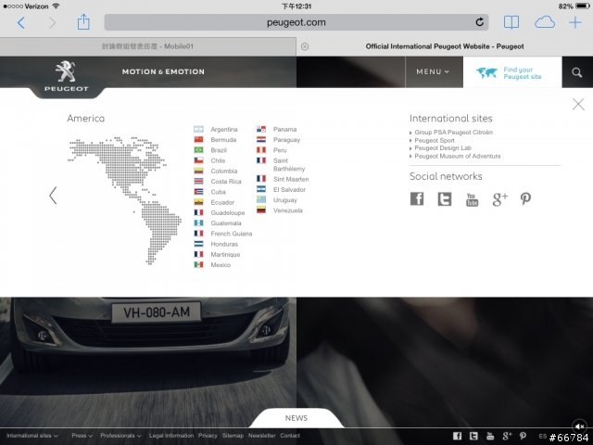Open Peugeot Design Lab link
The height and width of the screenshot is (445, 593).
(443, 148)
